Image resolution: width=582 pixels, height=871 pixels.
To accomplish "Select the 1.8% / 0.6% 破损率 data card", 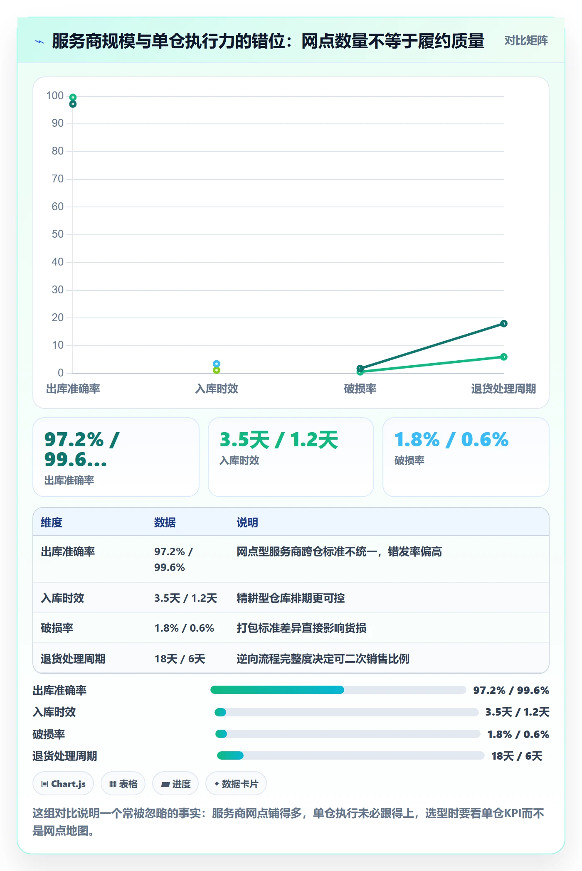I will [466, 457].
